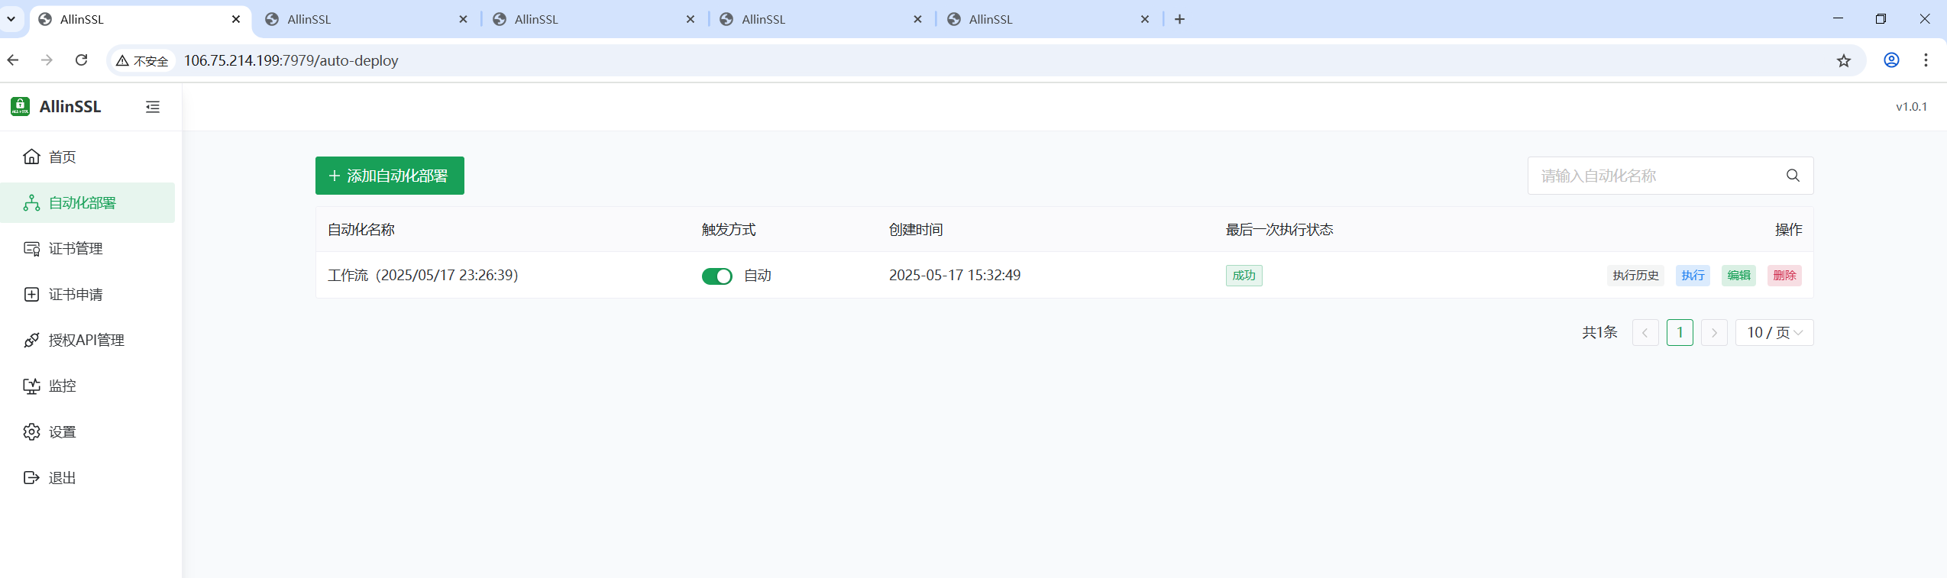This screenshot has width=1947, height=578.
Task: Click the 操作 column header
Action: 1788,230
